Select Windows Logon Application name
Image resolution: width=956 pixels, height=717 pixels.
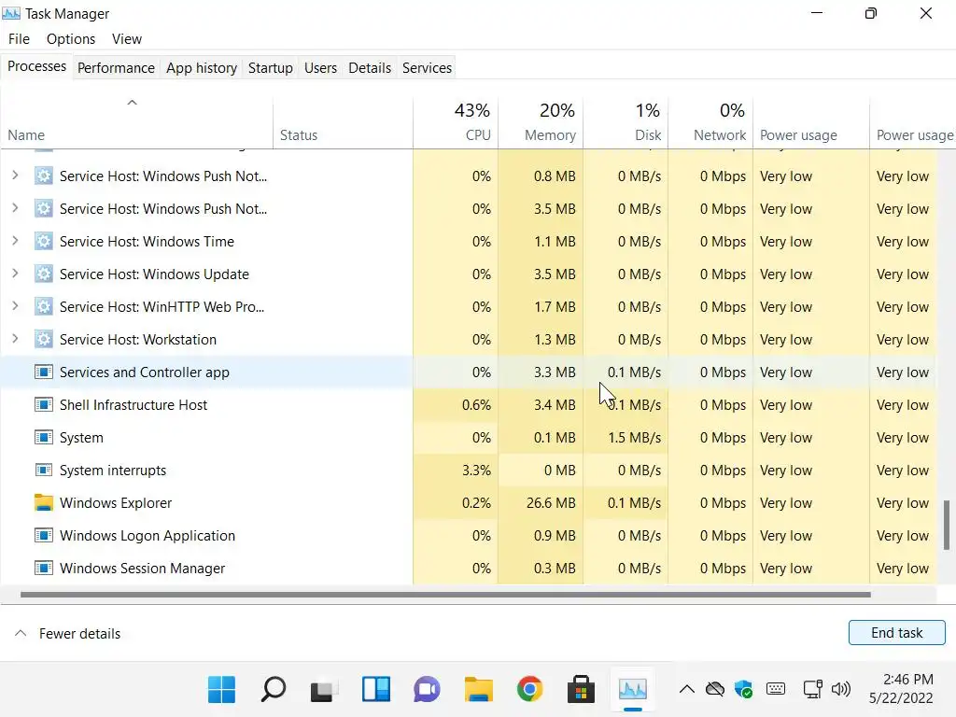147,536
